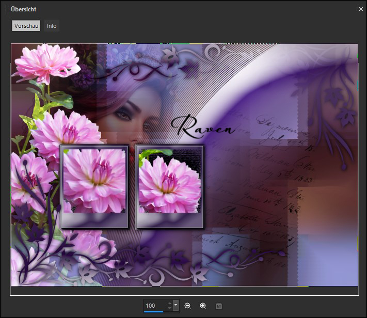Image resolution: width=367 pixels, height=318 pixels.
Task: Click the zoom in magnifier icon
Action: click(x=203, y=306)
